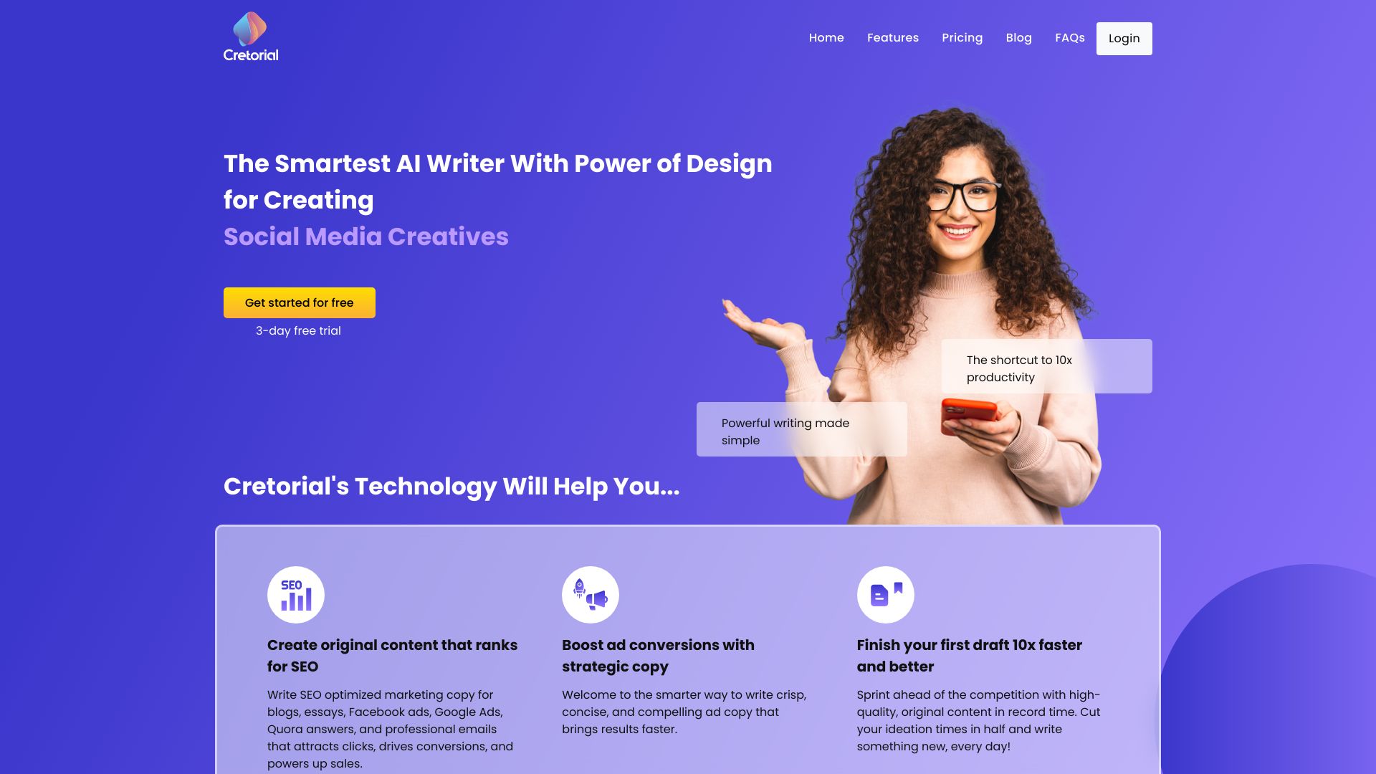Click the Login button
The height and width of the screenshot is (774, 1376).
coord(1124,38)
